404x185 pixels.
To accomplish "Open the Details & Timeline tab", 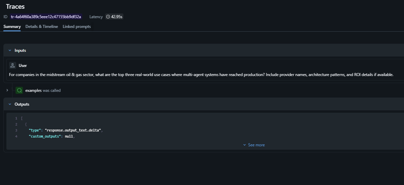I will pos(41,27).
